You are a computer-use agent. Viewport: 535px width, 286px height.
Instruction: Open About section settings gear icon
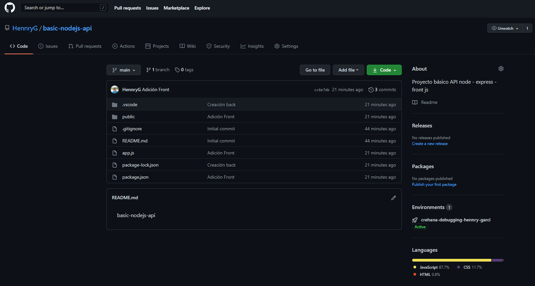tap(501, 69)
